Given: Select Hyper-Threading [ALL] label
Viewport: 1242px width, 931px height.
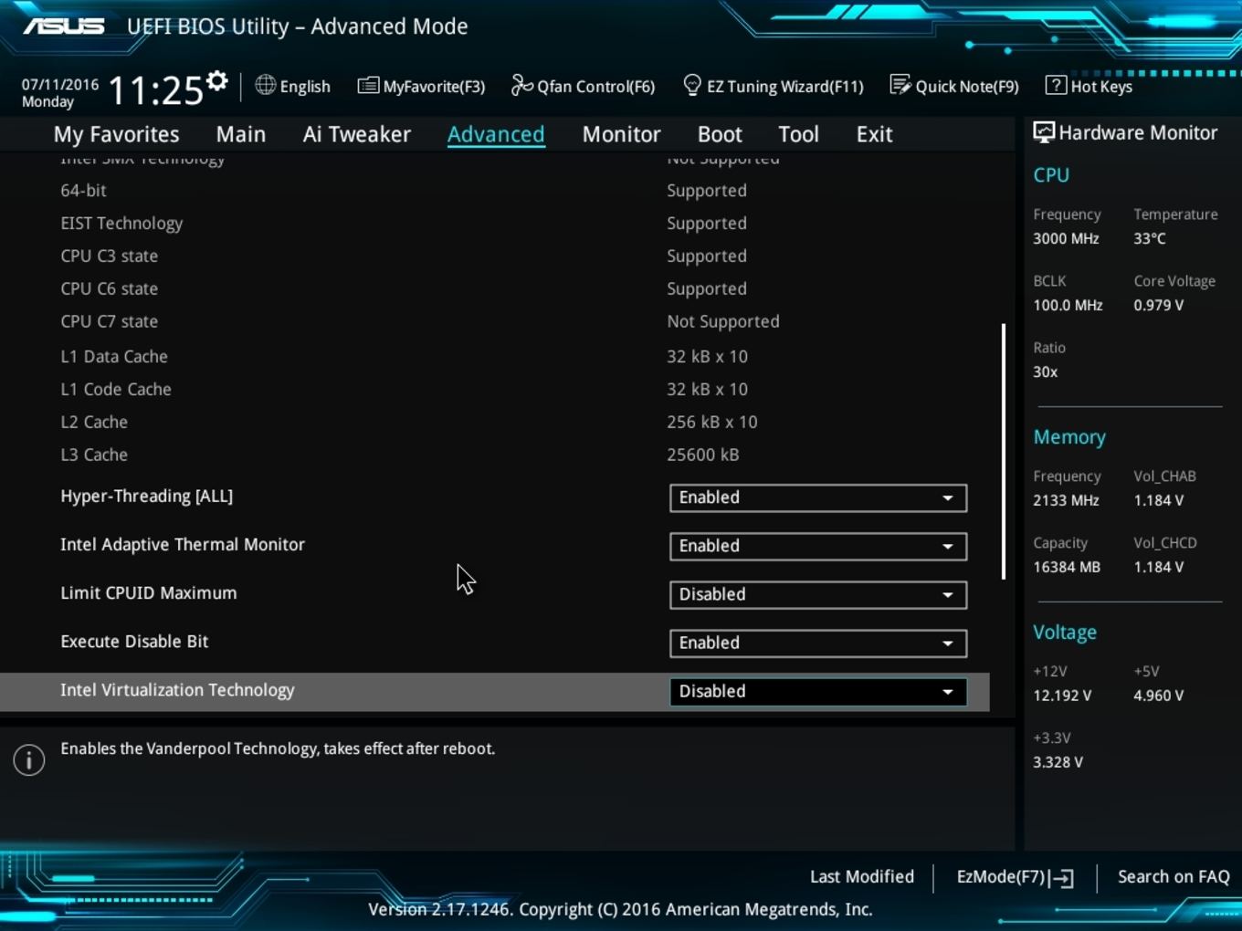Looking at the screenshot, I should click(x=146, y=496).
